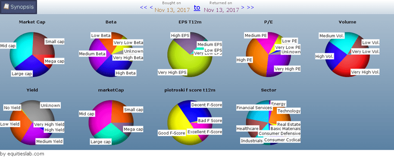Viewport: 394px width, 157px height.
Task: Select the High Yield label
Action: pos(54,130)
